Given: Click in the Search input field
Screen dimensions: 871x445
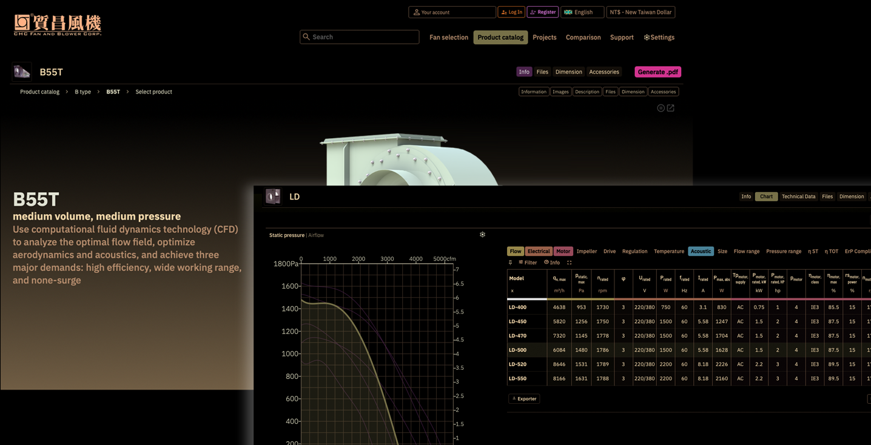Looking at the screenshot, I should click(359, 37).
